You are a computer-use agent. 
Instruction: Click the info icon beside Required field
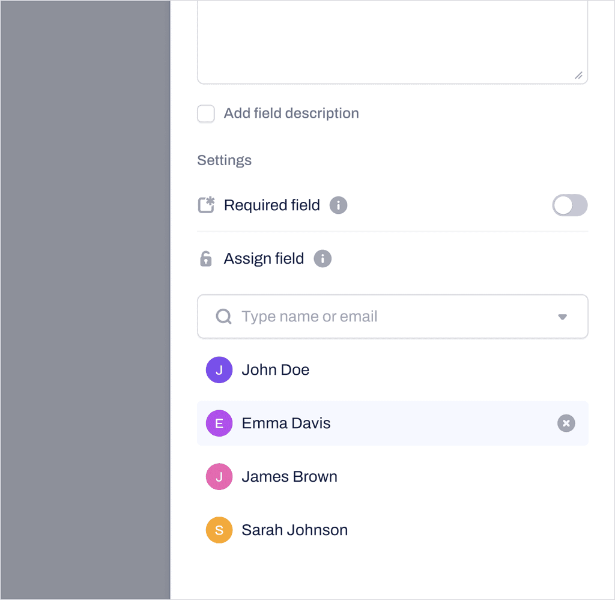338,205
